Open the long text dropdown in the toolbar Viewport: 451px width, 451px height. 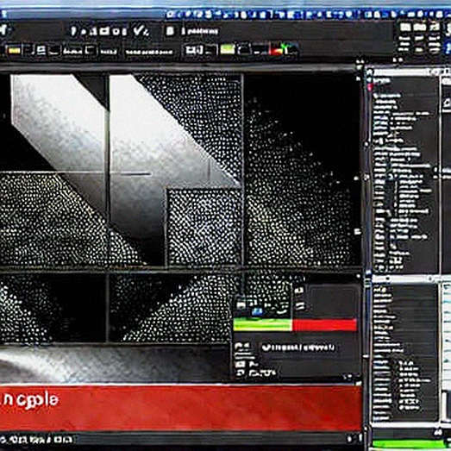click(x=149, y=52)
